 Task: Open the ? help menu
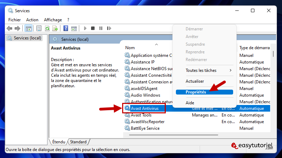point(68,20)
